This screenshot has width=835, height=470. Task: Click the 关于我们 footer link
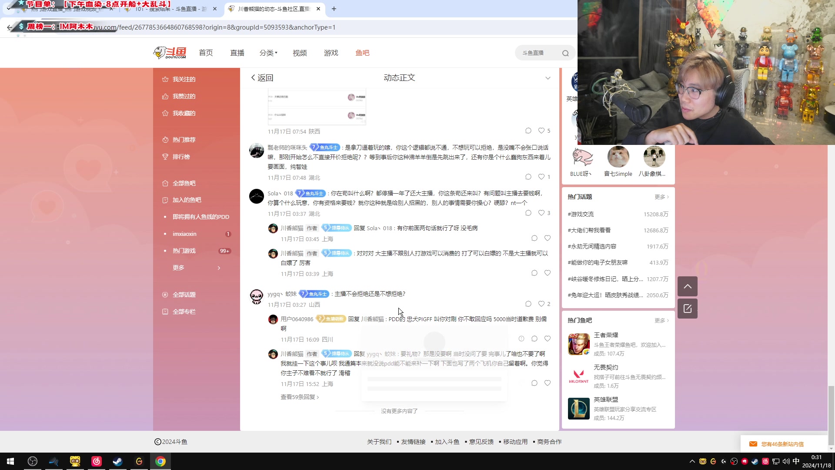click(379, 442)
